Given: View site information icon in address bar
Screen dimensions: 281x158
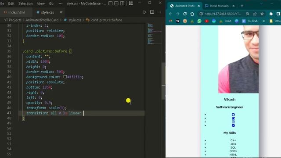Looking at the screenshot, I should [x=201, y=14].
